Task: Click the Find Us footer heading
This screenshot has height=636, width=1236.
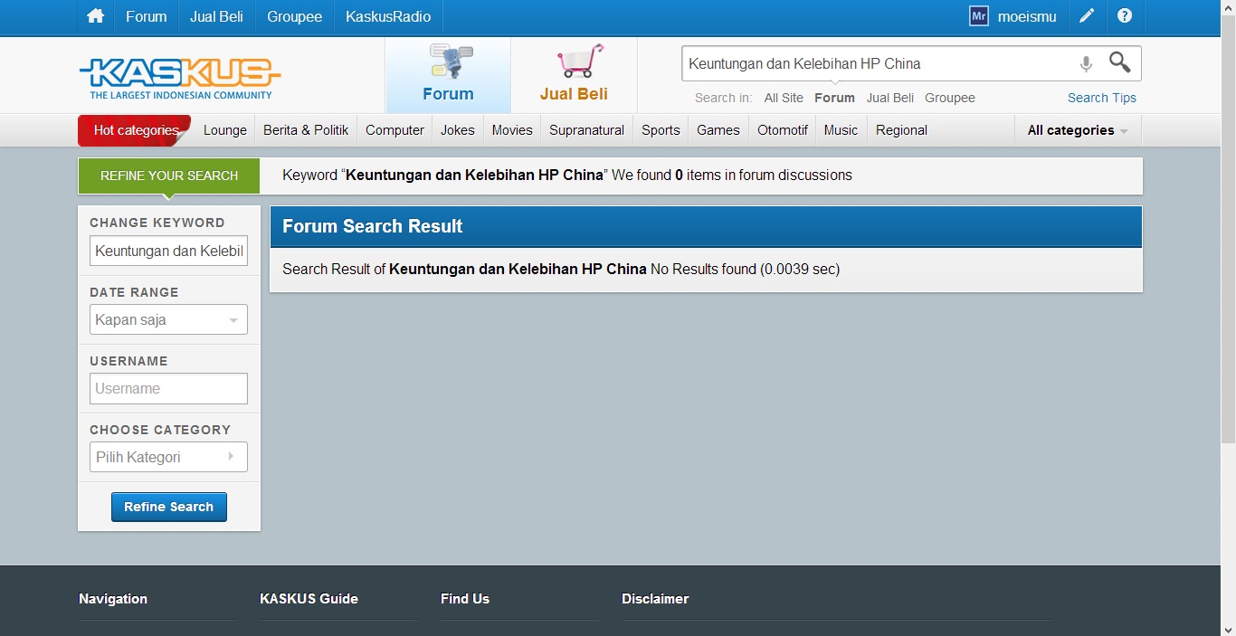Action: click(465, 599)
